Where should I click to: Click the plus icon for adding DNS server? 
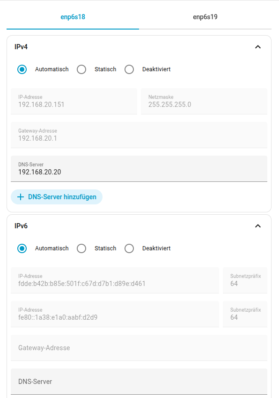(21, 197)
